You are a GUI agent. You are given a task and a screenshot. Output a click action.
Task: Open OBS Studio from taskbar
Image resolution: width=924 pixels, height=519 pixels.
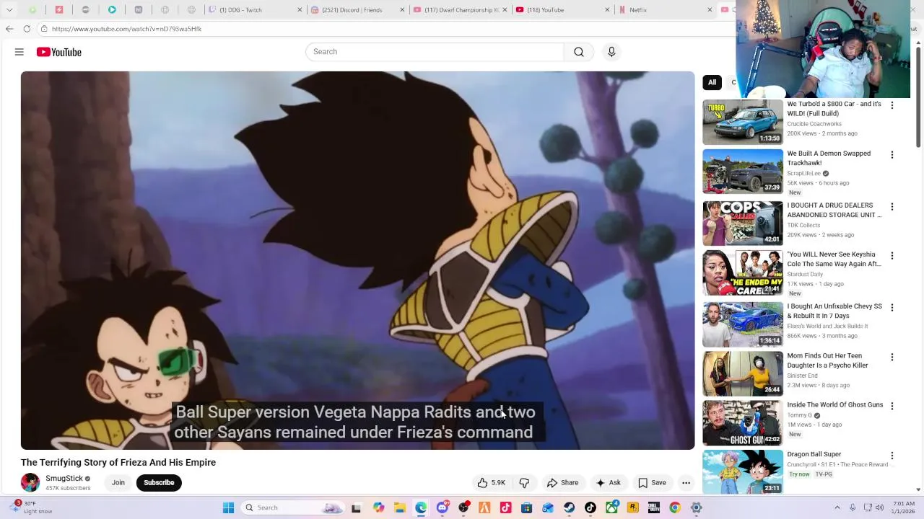[x=463, y=507]
